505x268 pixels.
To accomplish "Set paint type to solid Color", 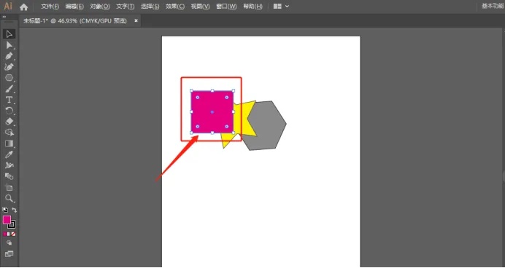I will point(5,234).
